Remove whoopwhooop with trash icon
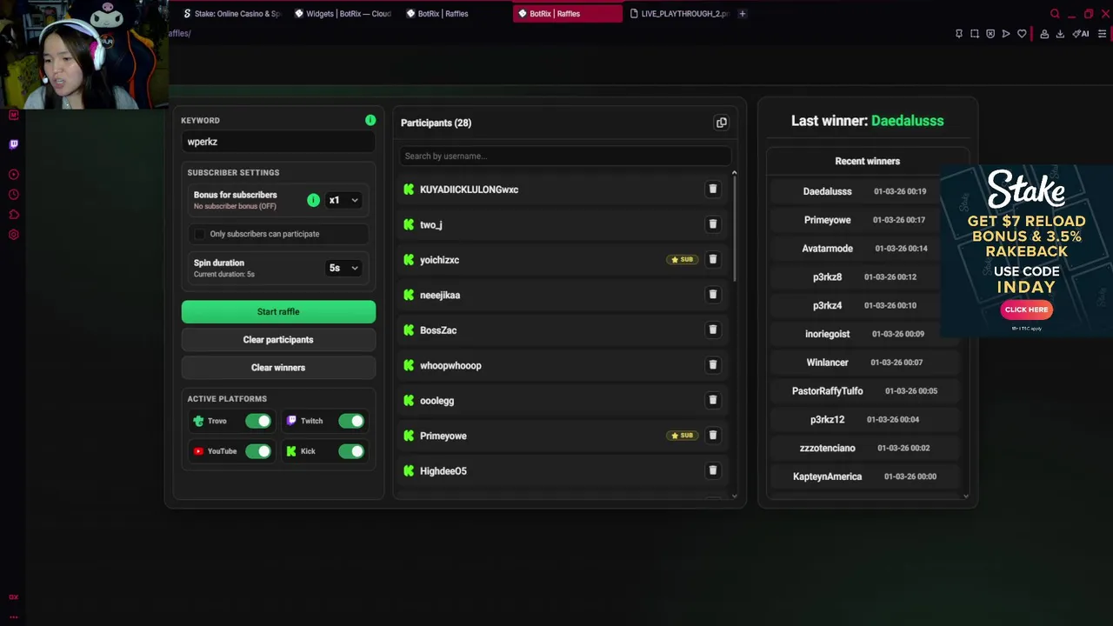The width and height of the screenshot is (1113, 626). [x=712, y=365]
